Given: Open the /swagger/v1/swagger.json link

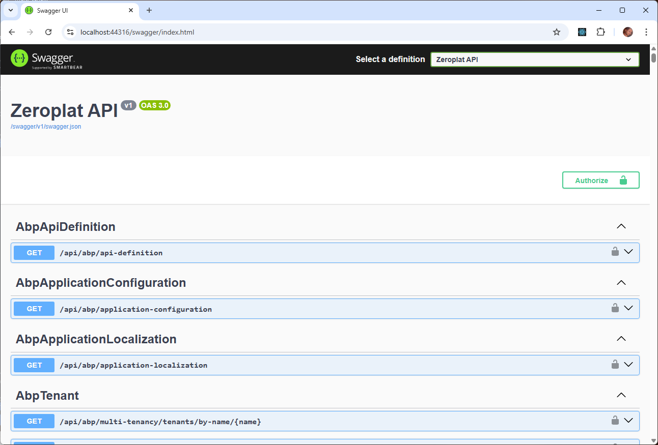Looking at the screenshot, I should [46, 127].
